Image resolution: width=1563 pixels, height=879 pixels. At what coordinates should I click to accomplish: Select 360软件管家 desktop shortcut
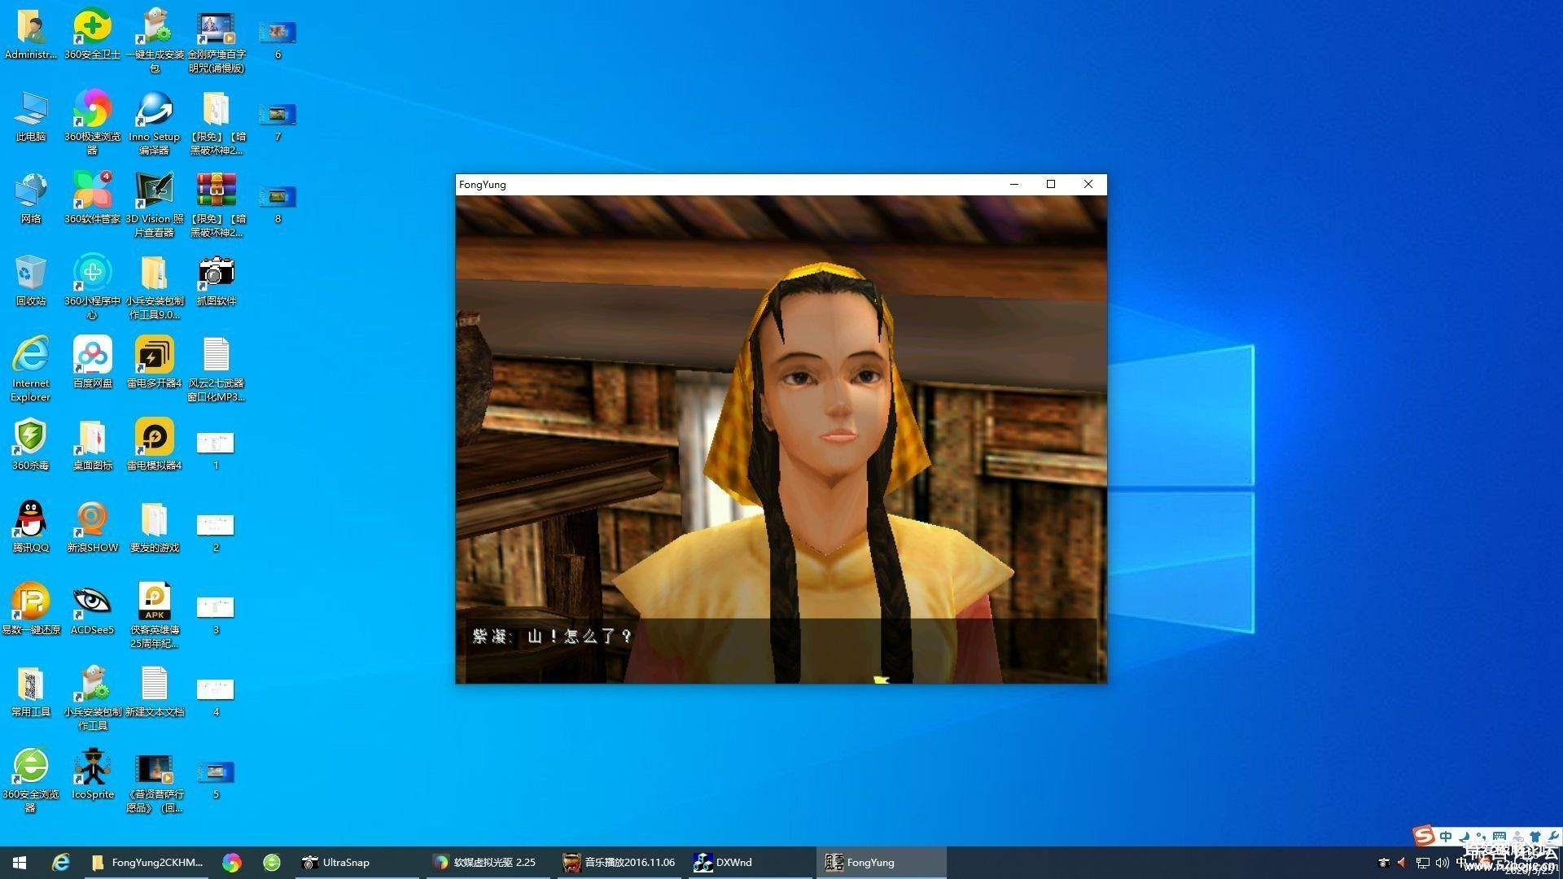tap(92, 199)
